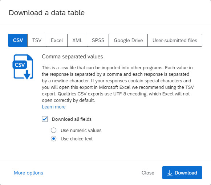Click the blue Download button
Image resolution: width=211 pixels, height=185 pixels.
pos(182,173)
